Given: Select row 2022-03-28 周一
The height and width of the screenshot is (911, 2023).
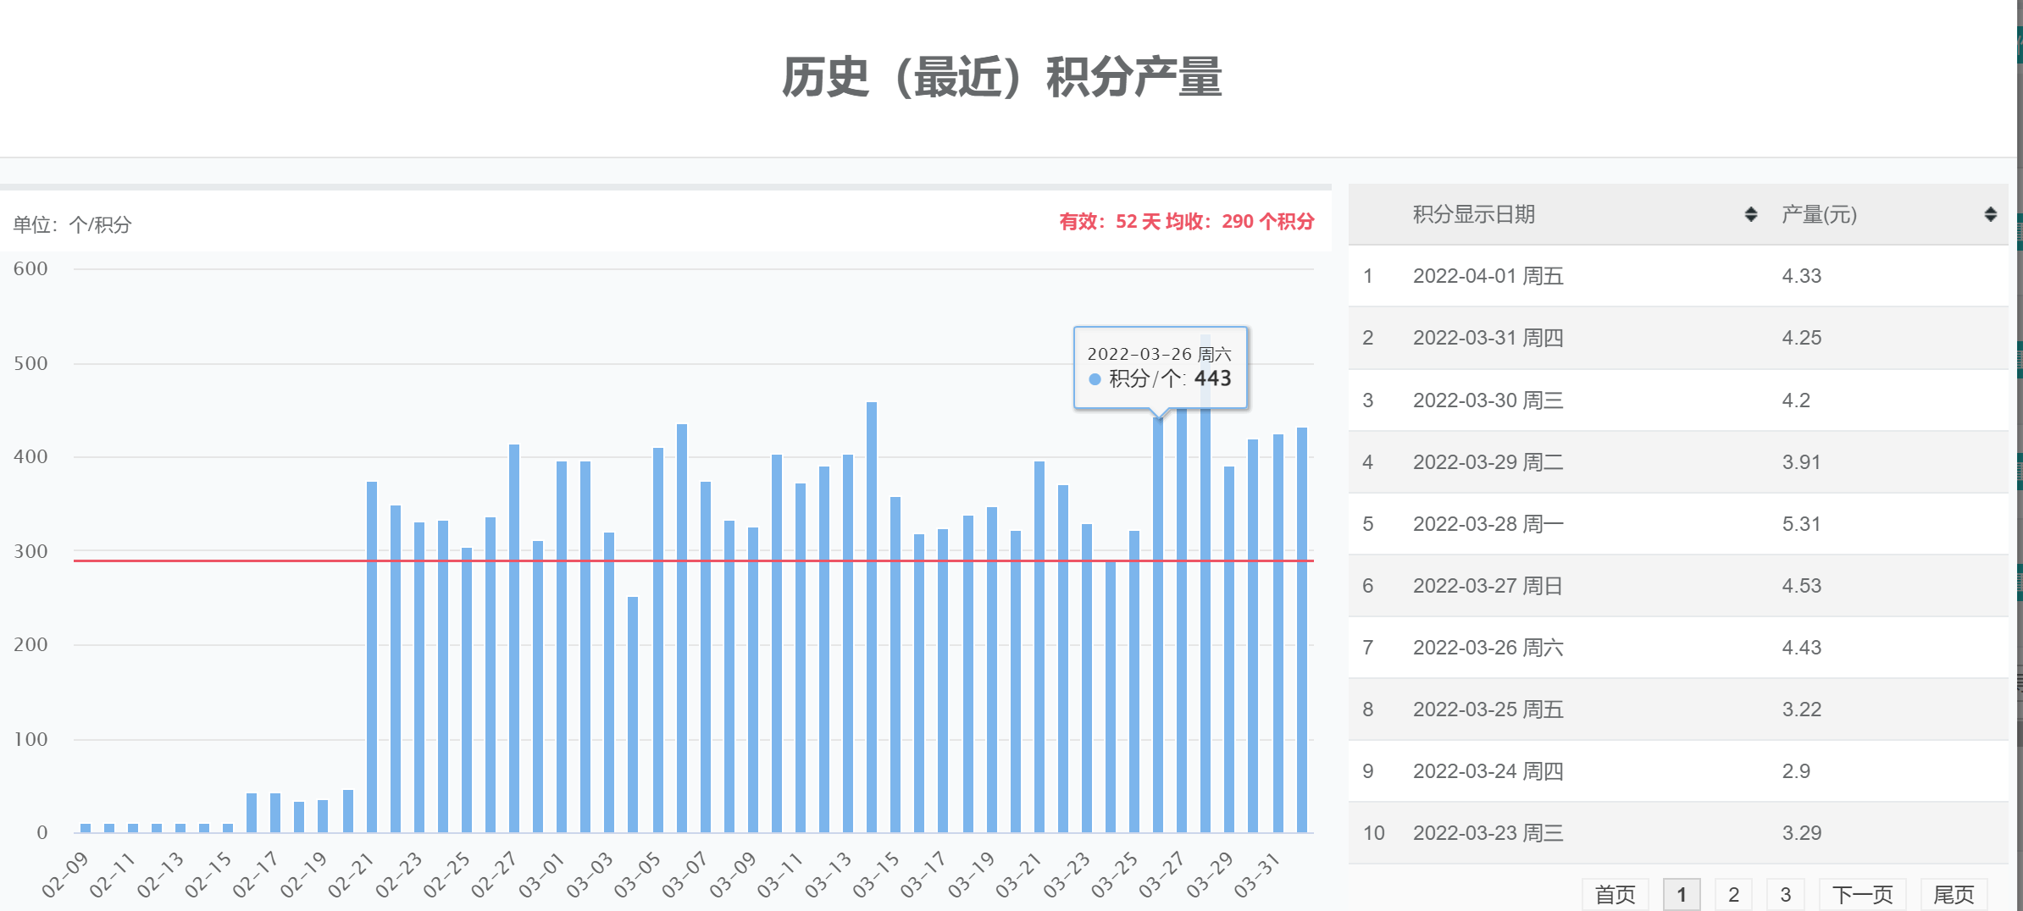Looking at the screenshot, I should [1678, 523].
